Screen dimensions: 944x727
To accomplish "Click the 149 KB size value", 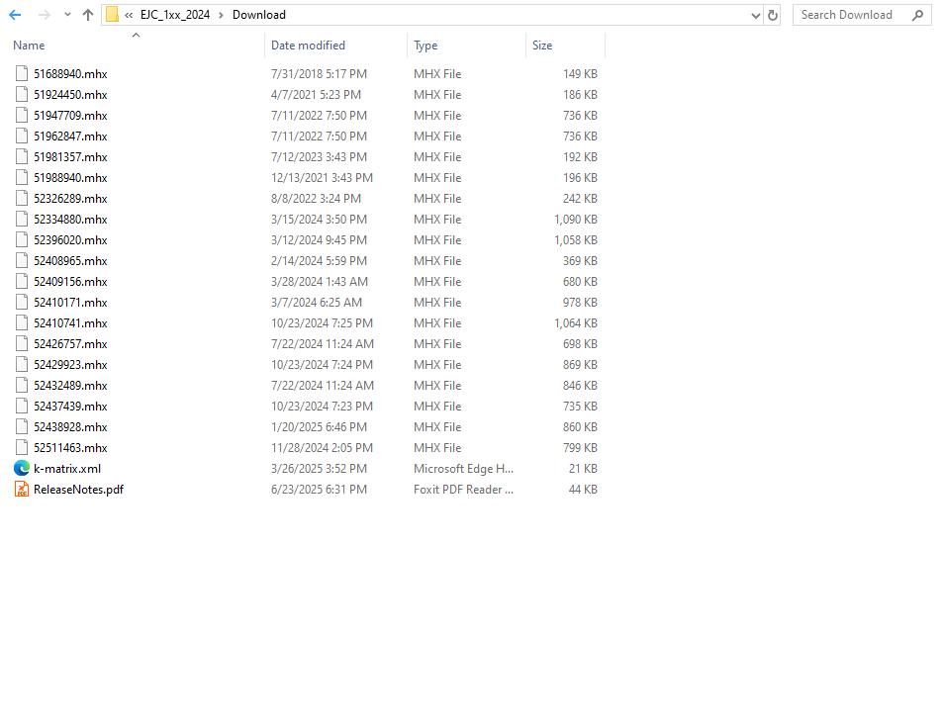I will point(581,73).
